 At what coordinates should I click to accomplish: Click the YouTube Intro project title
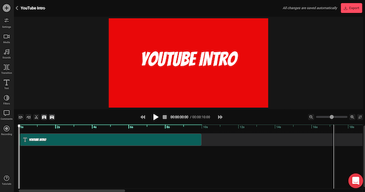(33, 8)
